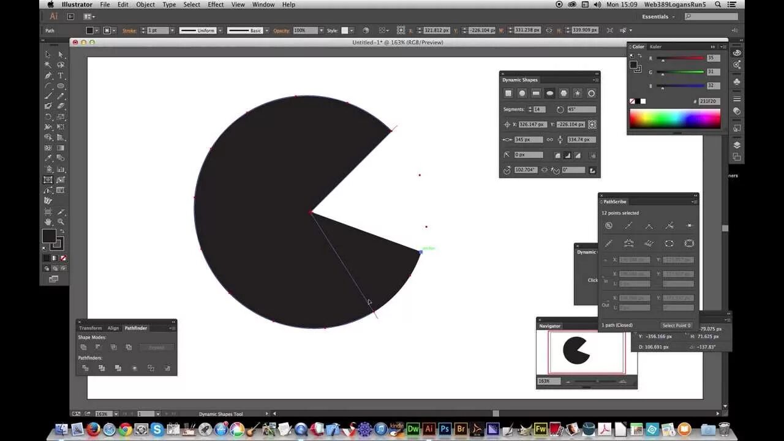Choose donut ring shape in Dynamic Shapes
The width and height of the screenshot is (784, 441).
click(591, 93)
